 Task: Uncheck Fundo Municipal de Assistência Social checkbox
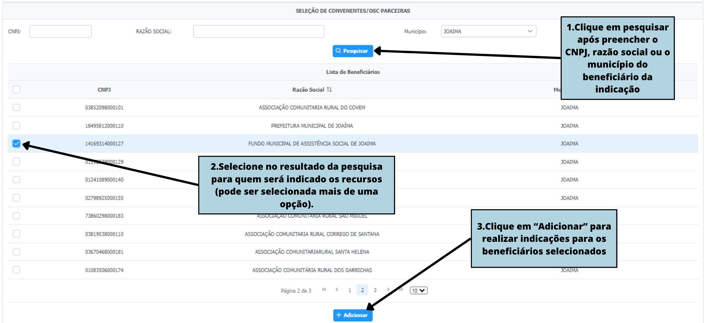pos(16,144)
